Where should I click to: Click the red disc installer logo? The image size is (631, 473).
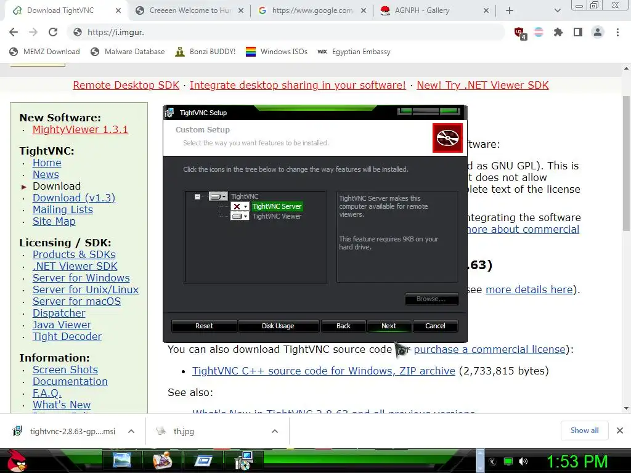point(447,138)
